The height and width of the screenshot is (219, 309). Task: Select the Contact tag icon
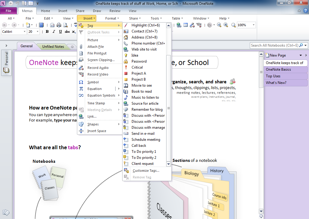pos(126,31)
